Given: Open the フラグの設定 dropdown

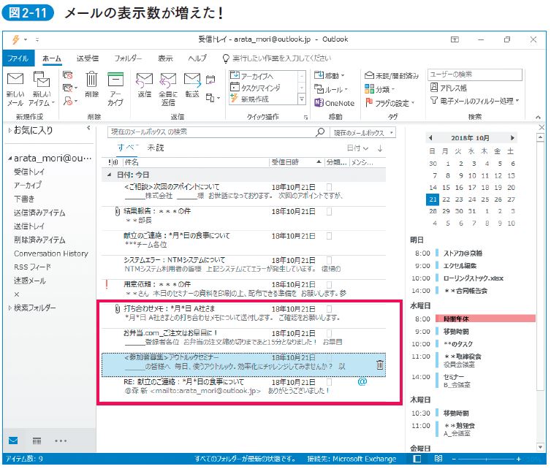Looking at the screenshot, I should tap(389, 103).
